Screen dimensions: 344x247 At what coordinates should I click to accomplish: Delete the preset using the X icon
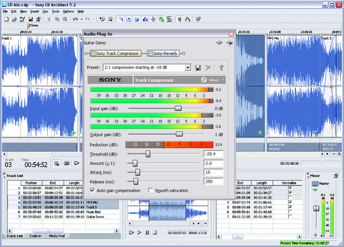coord(208,68)
